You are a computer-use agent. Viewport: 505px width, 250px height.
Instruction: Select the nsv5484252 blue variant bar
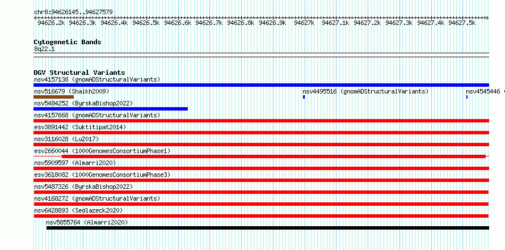pos(111,109)
